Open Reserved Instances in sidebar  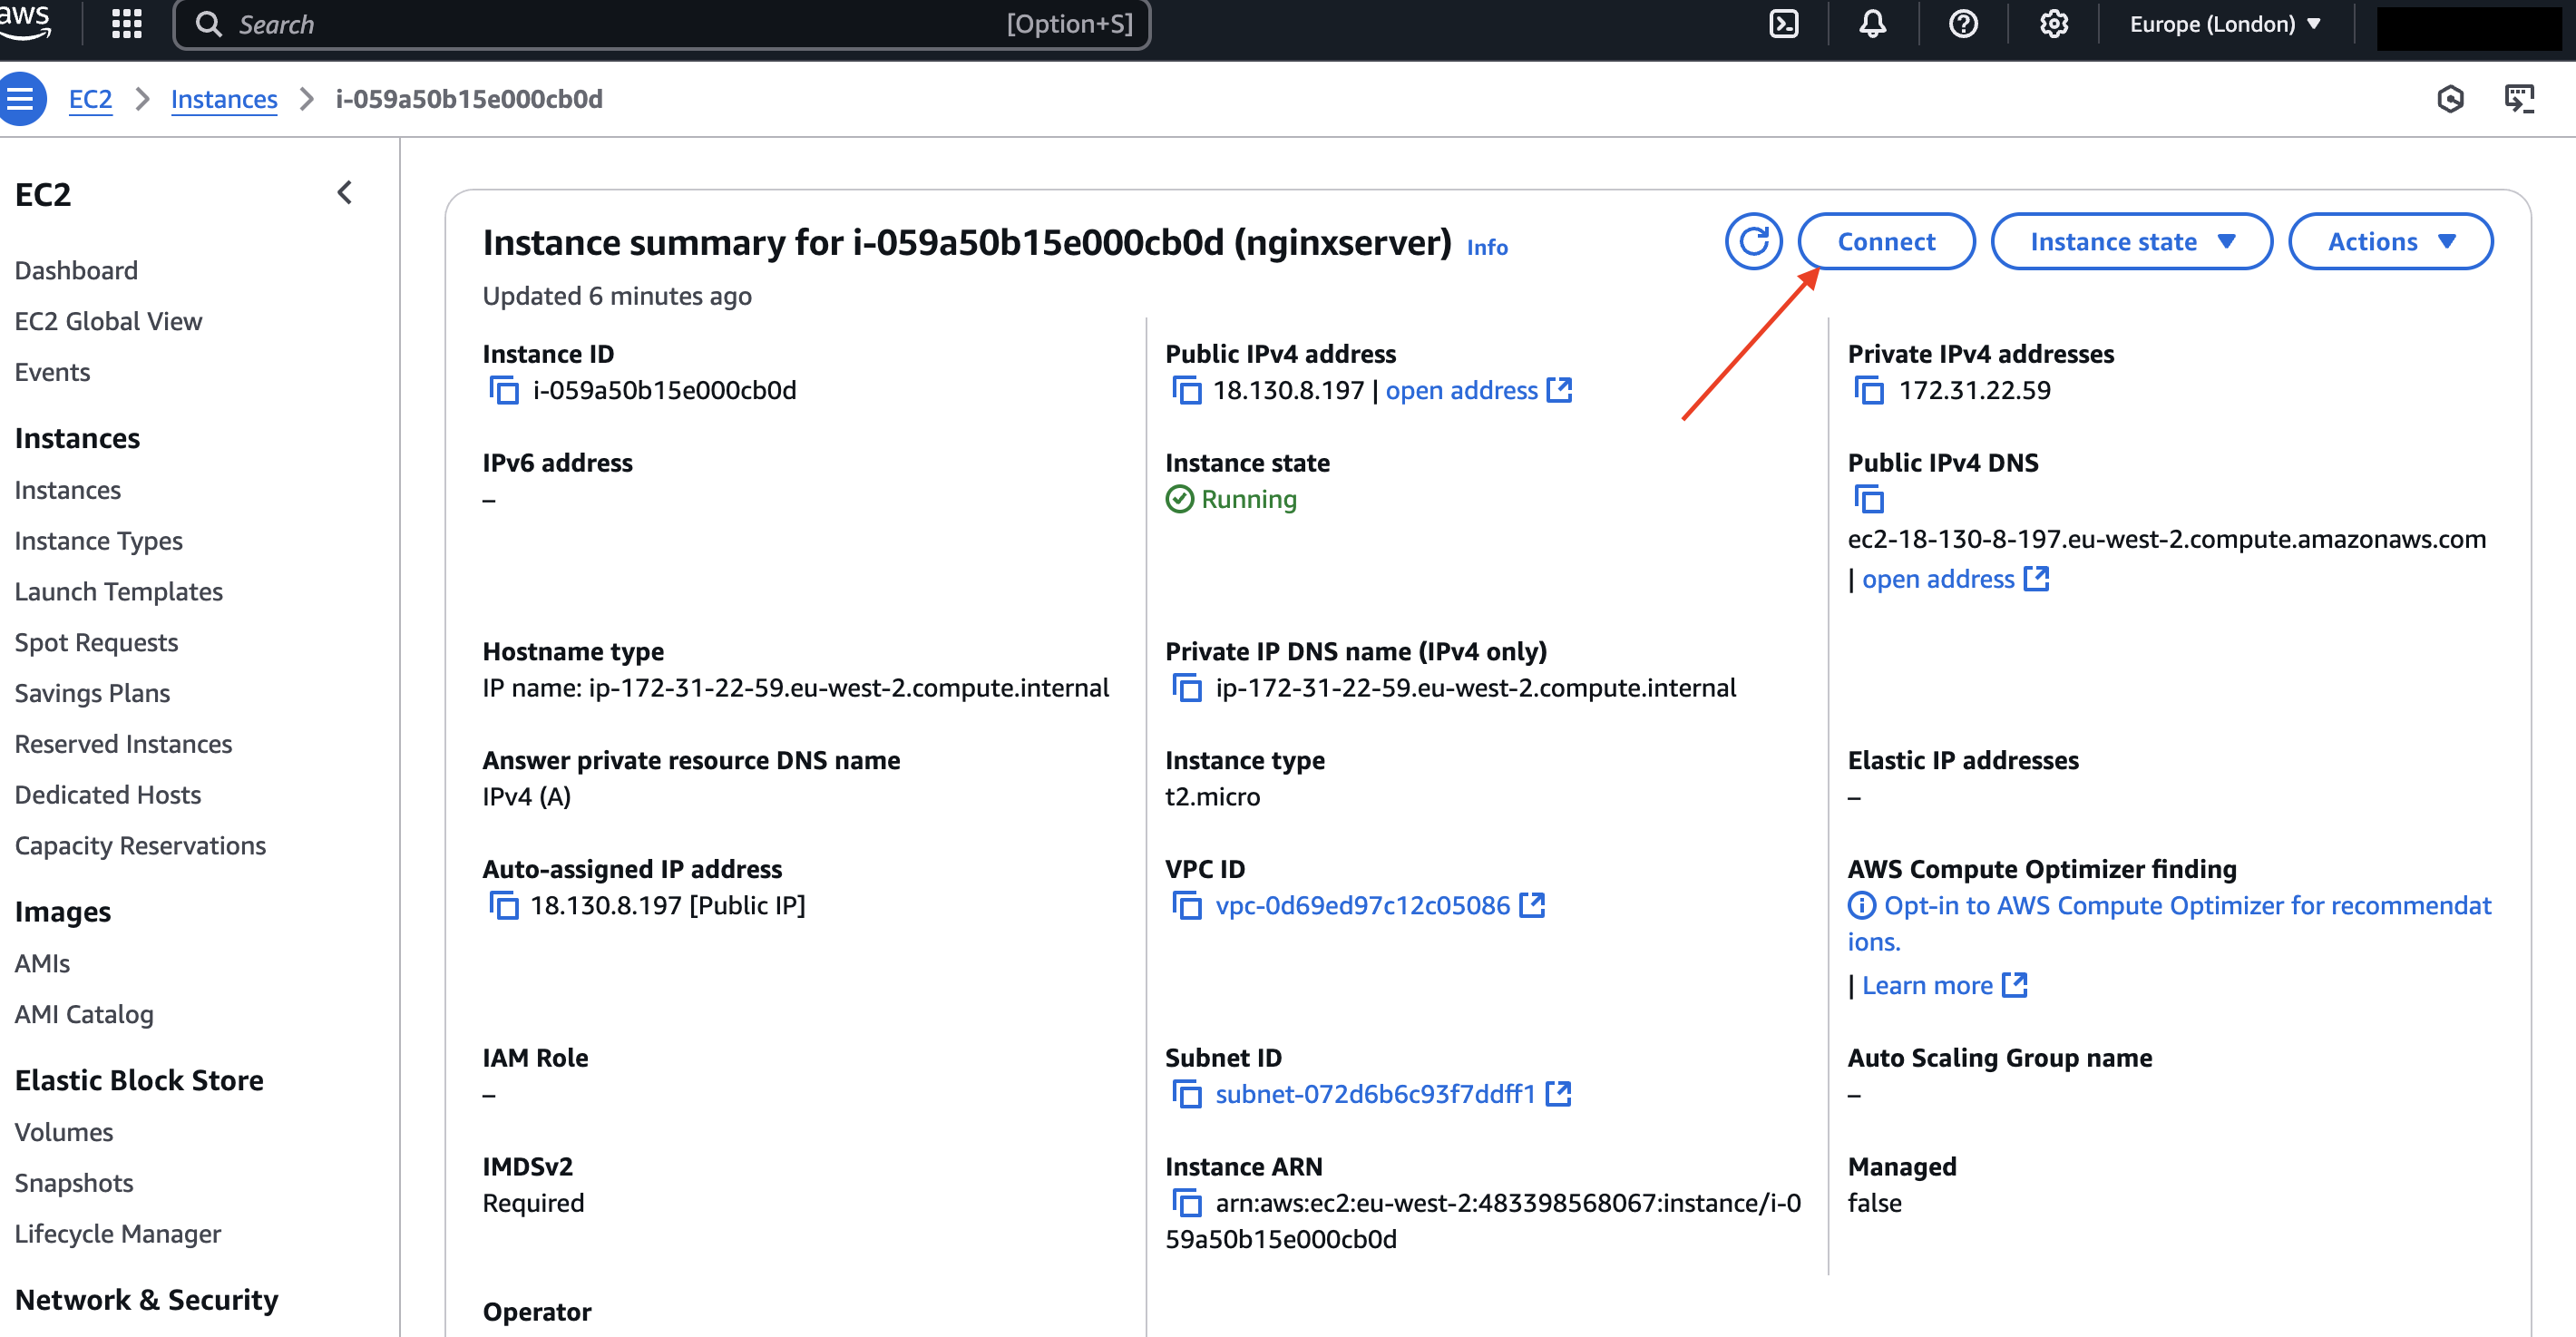click(123, 745)
